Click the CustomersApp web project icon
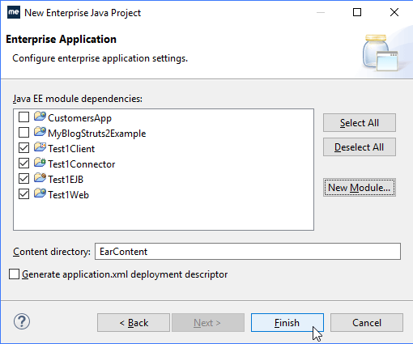 40,117
